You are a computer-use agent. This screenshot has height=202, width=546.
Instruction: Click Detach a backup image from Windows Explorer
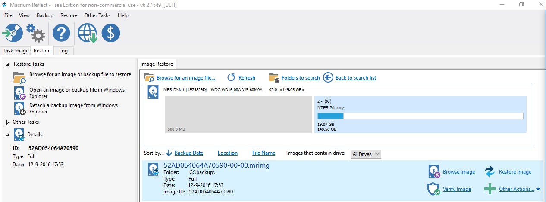(73, 108)
